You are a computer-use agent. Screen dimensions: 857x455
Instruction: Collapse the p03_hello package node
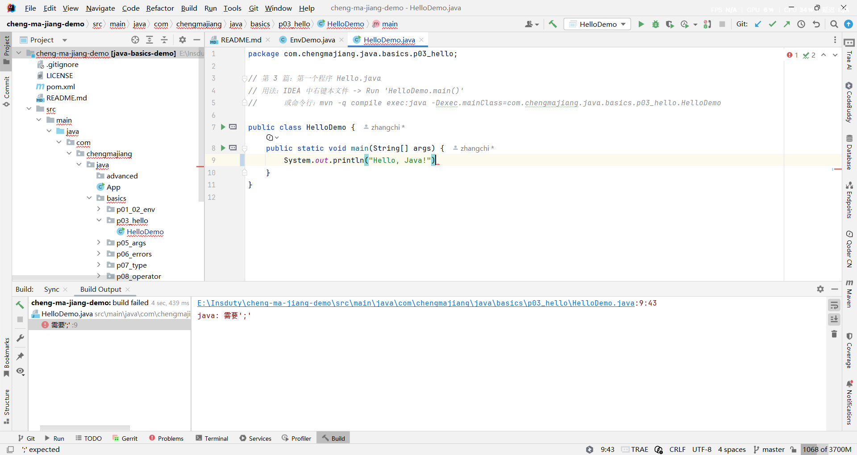99,220
